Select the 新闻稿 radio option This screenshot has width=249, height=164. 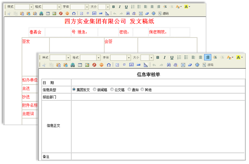[95, 89]
